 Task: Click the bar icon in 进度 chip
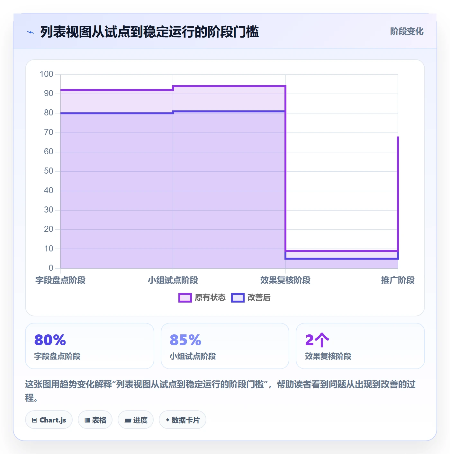[128, 421]
